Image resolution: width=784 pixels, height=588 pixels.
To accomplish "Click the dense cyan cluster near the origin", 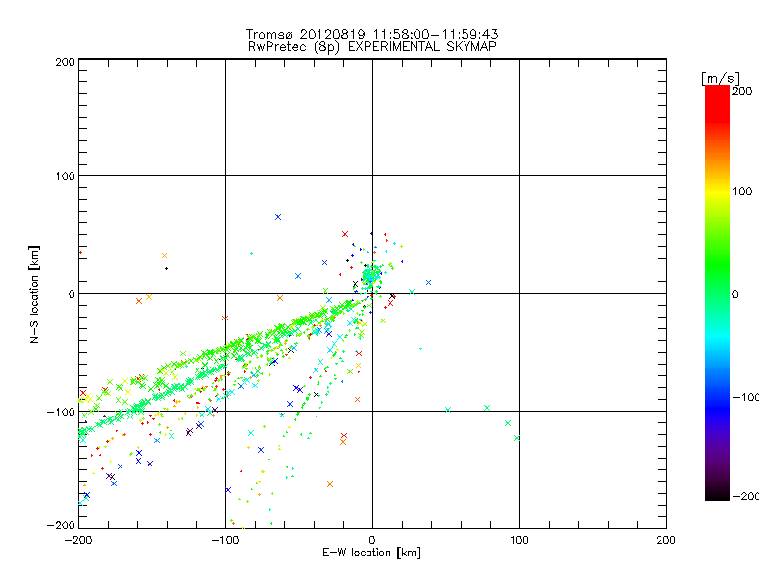I will click(370, 277).
